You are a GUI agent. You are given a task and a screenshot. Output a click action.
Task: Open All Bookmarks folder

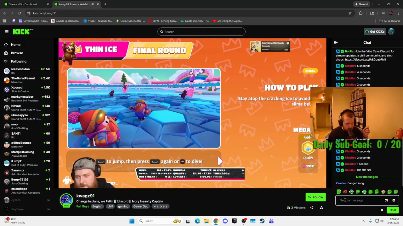[389, 21]
